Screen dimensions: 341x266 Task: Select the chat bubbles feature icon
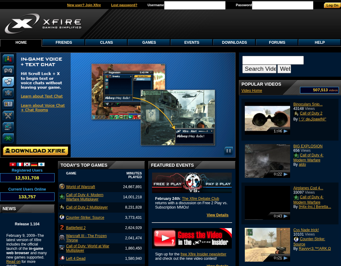(x=8, y=82)
